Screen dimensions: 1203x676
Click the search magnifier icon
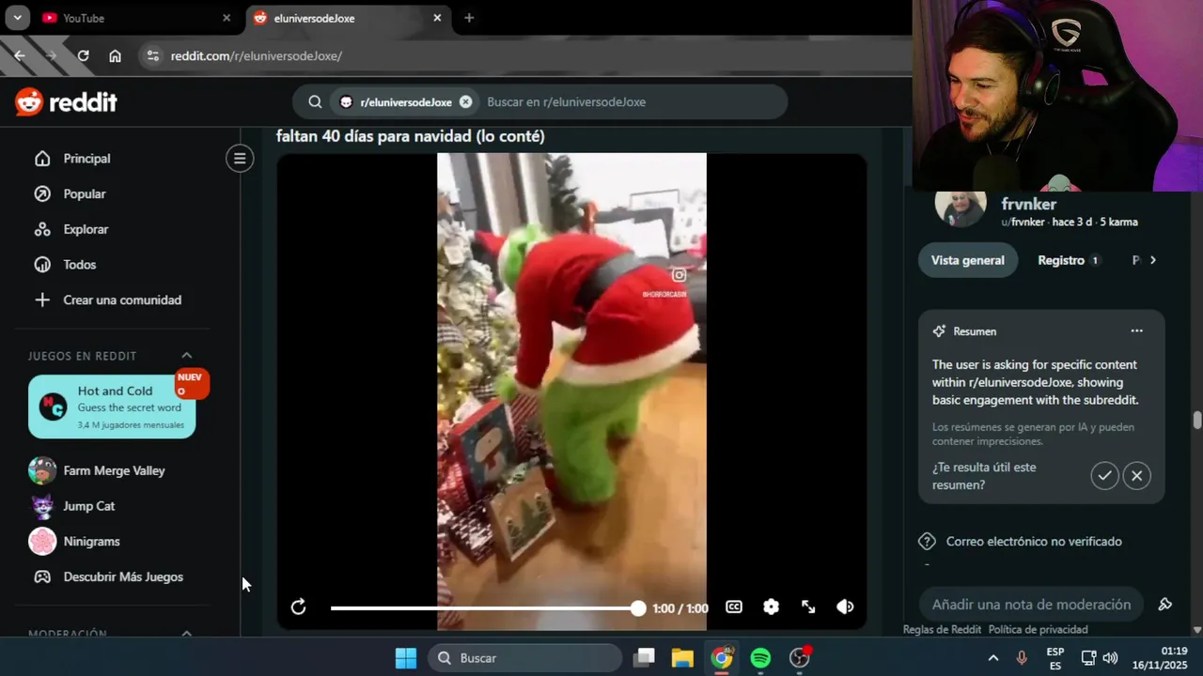coord(316,102)
